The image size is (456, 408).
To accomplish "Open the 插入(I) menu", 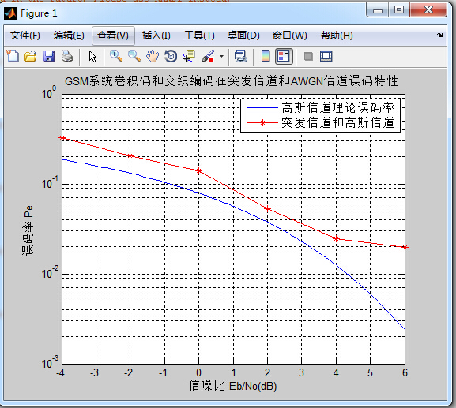I will [156, 36].
